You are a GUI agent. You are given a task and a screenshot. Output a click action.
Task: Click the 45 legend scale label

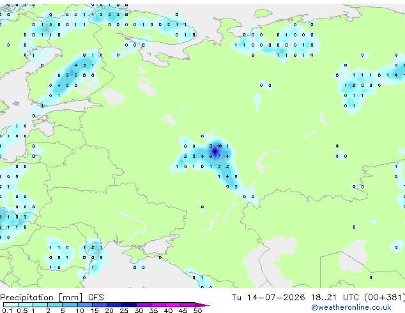[183, 310]
